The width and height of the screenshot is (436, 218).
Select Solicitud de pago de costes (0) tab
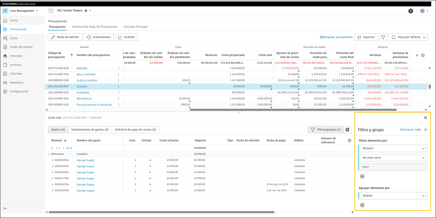pyautogui.click(x=135, y=130)
